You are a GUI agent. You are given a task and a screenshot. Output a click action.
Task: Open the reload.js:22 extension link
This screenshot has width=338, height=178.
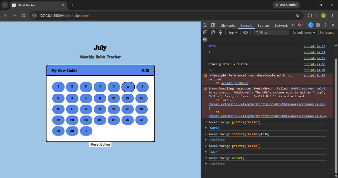[268, 104]
